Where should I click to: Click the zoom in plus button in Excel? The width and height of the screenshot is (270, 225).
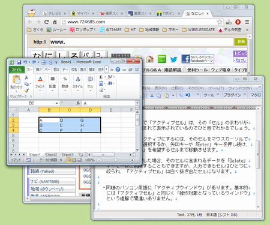click(x=132, y=160)
